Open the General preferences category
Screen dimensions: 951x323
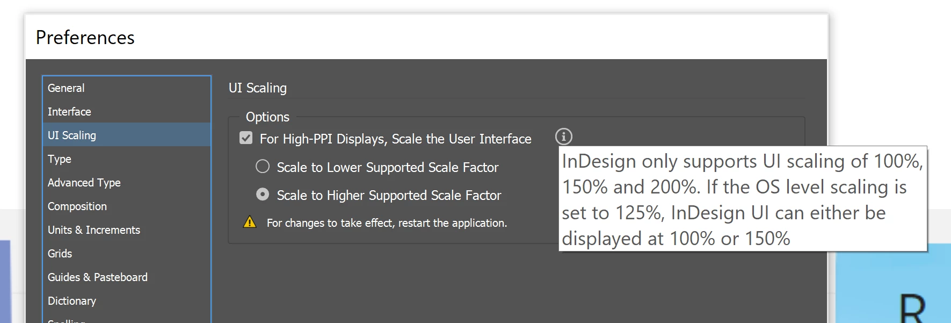pos(127,88)
